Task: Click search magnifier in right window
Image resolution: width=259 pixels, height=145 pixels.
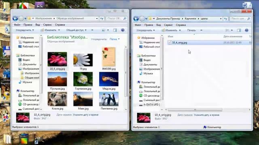Action: (x=248, y=19)
